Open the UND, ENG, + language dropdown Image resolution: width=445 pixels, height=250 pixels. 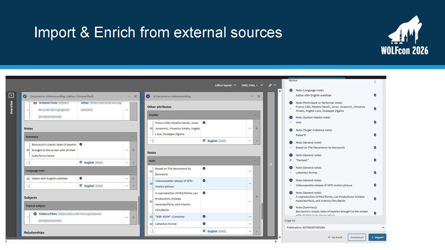252,85
